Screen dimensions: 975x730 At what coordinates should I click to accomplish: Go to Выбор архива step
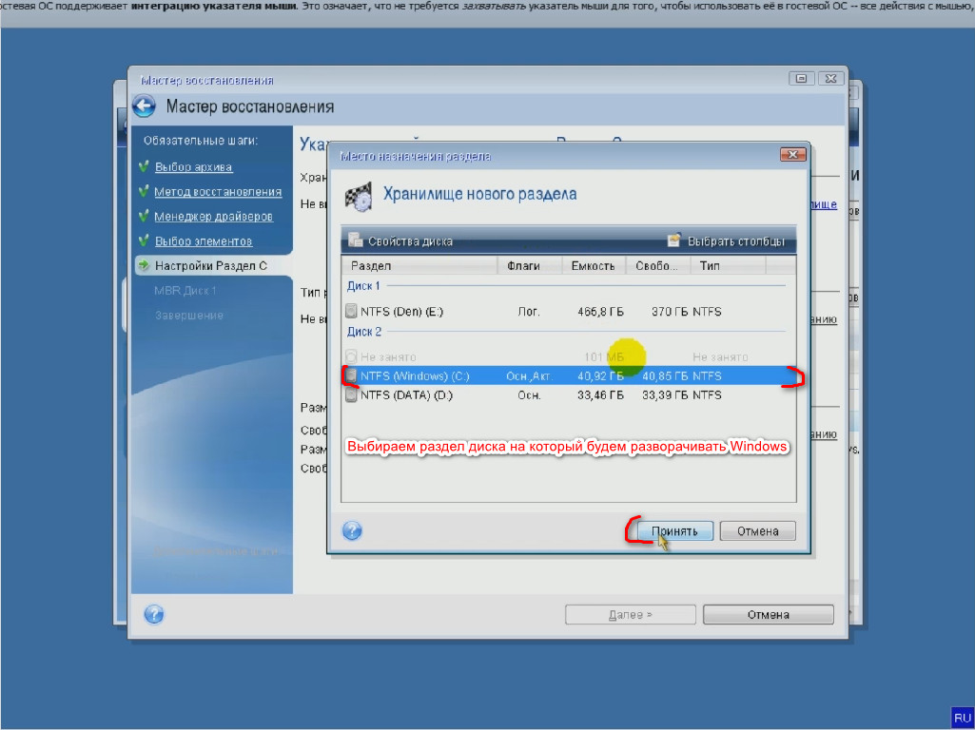click(193, 167)
